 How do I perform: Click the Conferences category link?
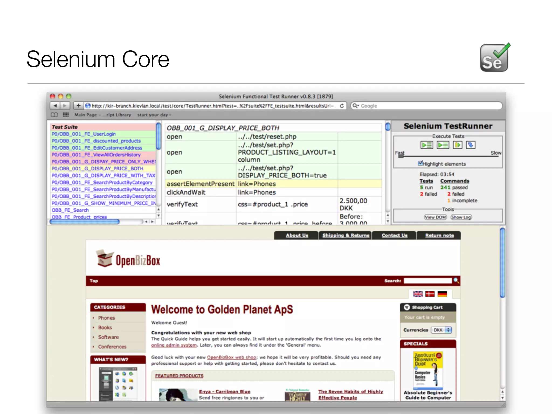pyautogui.click(x=112, y=347)
